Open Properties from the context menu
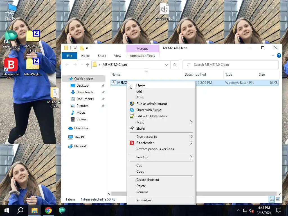 tap(161, 200)
